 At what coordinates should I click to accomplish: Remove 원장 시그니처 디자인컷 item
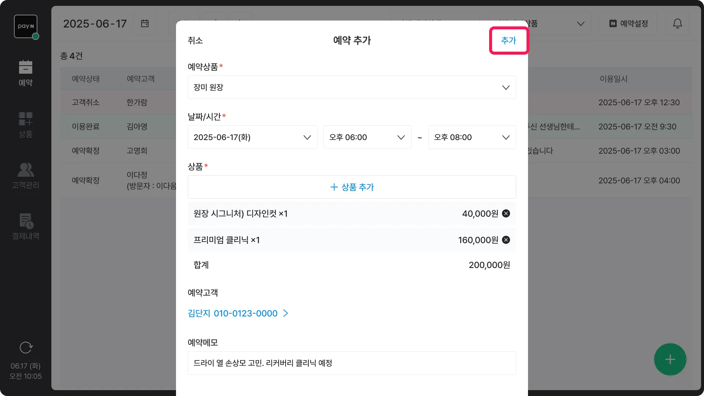pos(506,213)
